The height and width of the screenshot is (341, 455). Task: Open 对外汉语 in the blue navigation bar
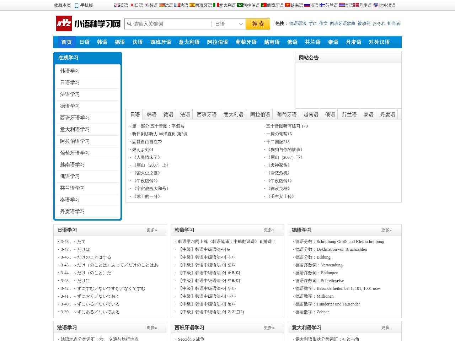coord(379,42)
